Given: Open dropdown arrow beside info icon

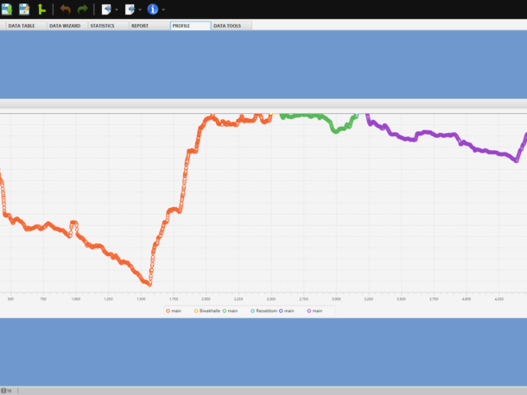Looking at the screenshot, I should click(x=163, y=10).
